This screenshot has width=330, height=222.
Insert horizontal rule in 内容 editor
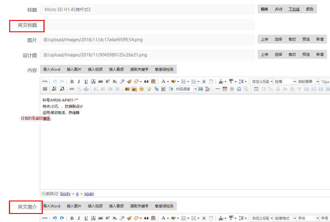click(x=218, y=89)
